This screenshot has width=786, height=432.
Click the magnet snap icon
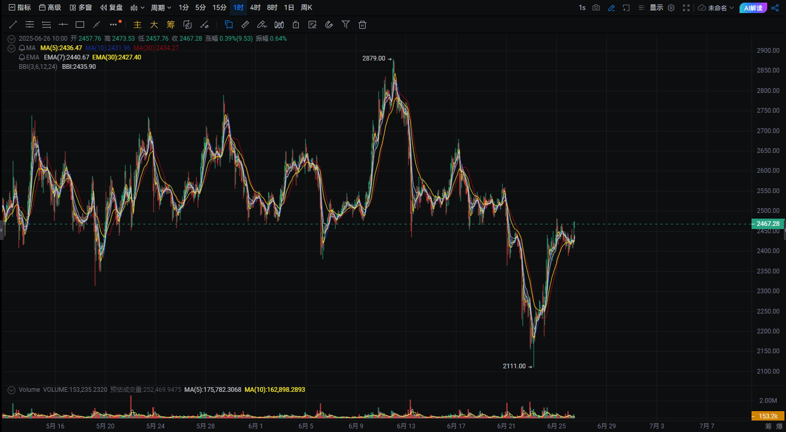pos(329,25)
